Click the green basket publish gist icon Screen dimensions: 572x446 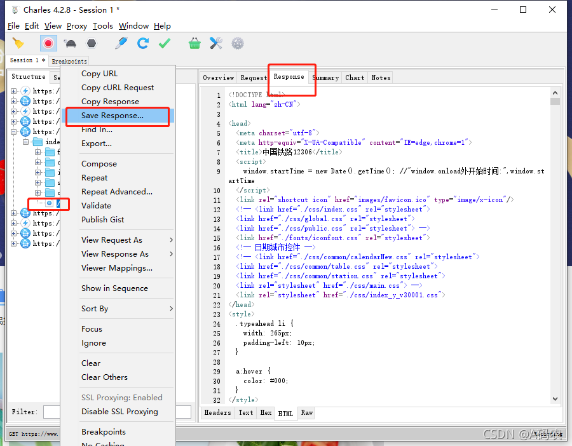point(194,43)
